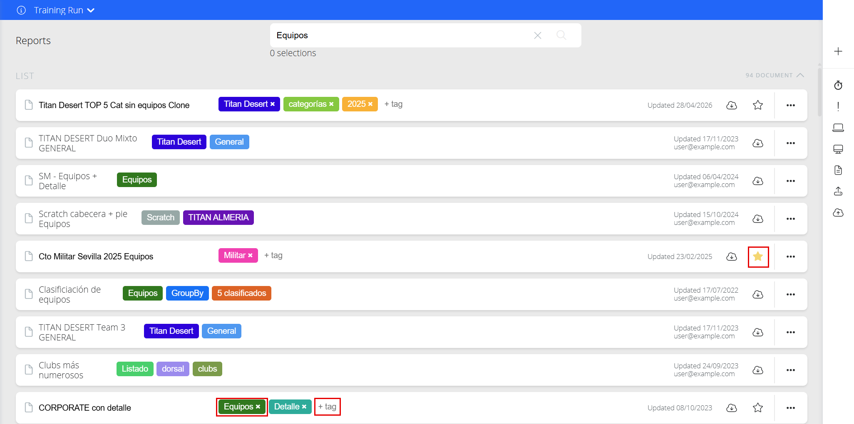Remove the Militar tag from Cto Militar Sevilla

coord(251,256)
